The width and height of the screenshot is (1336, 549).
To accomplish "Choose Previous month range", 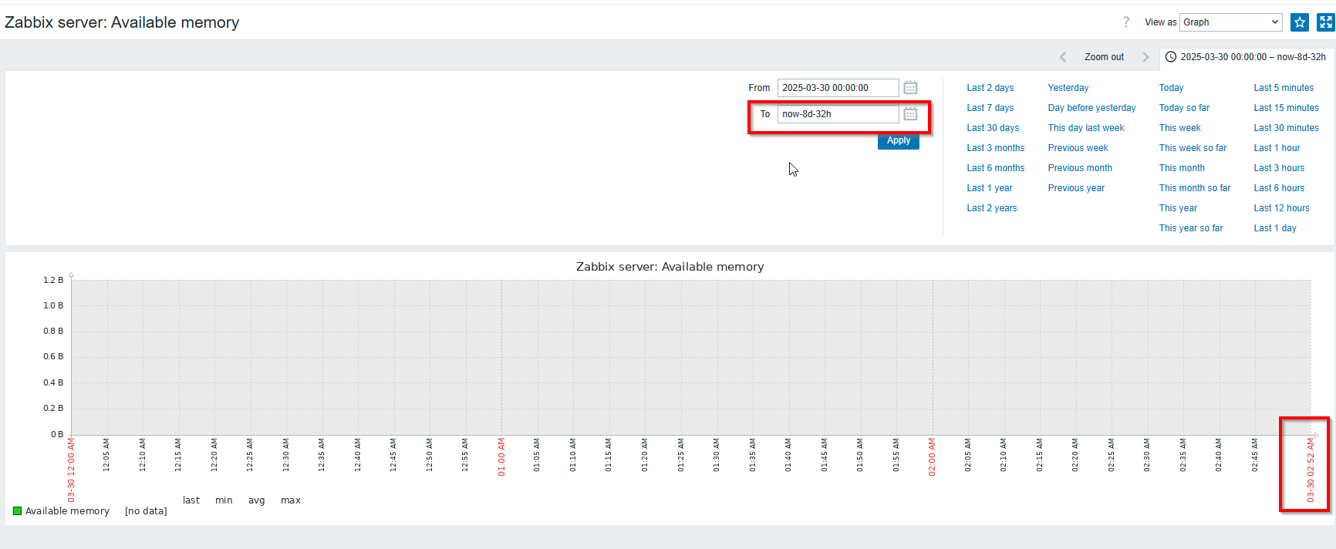I will coord(1080,168).
